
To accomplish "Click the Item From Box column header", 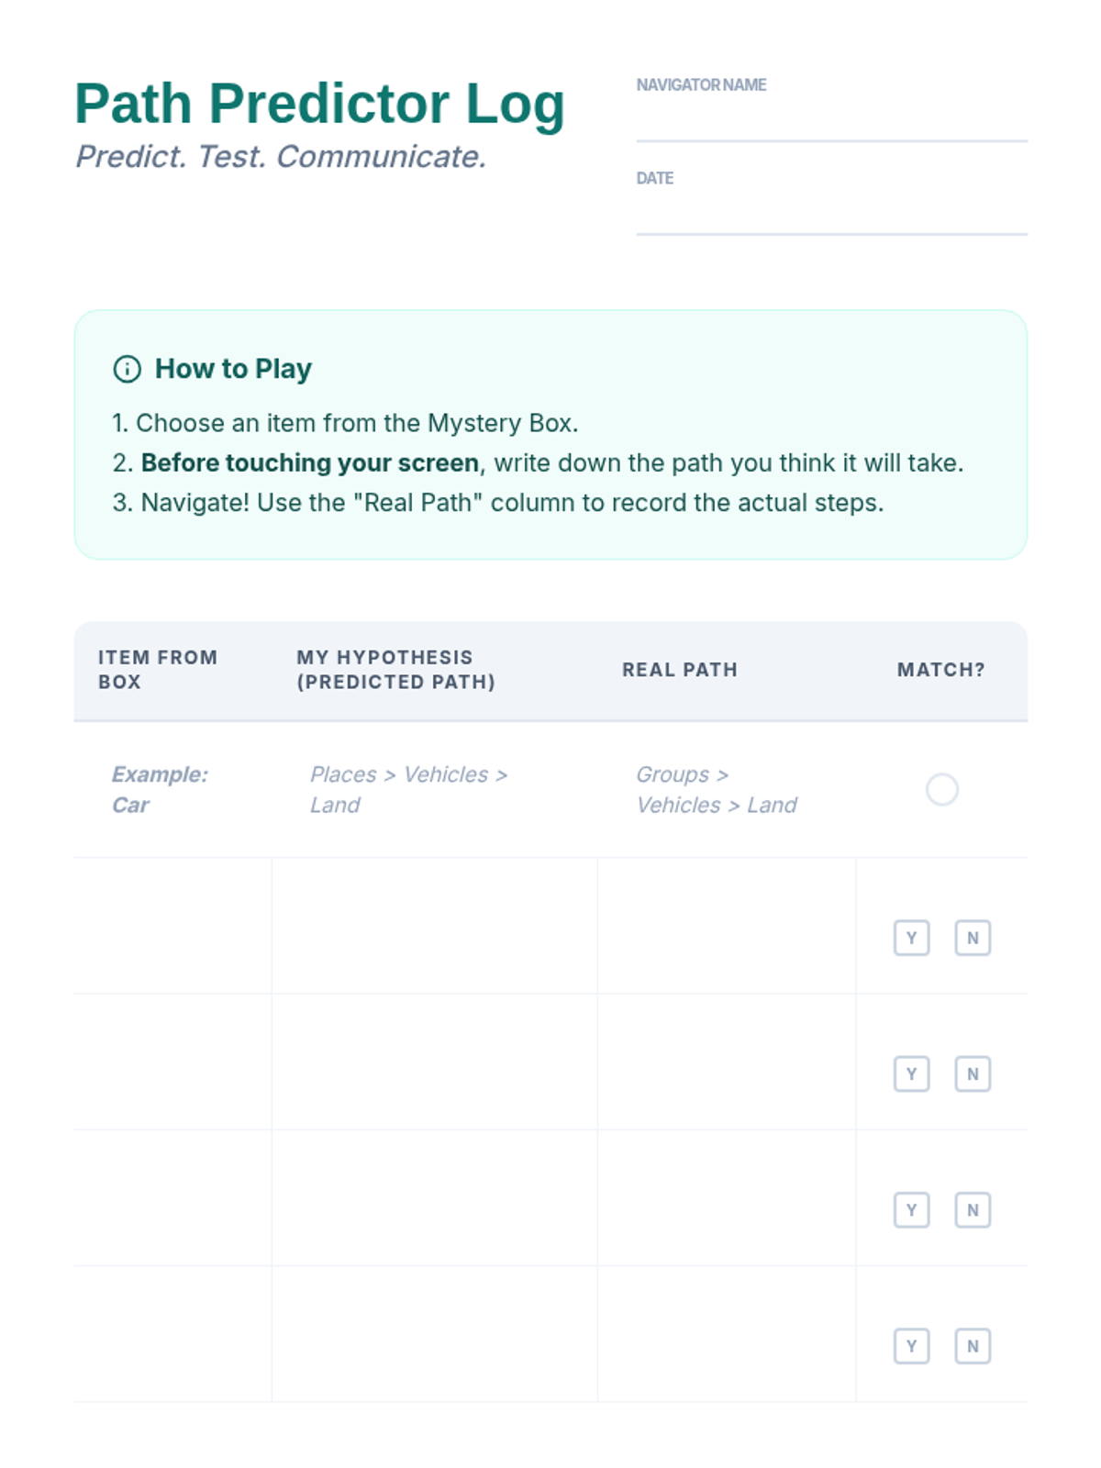I will [158, 670].
